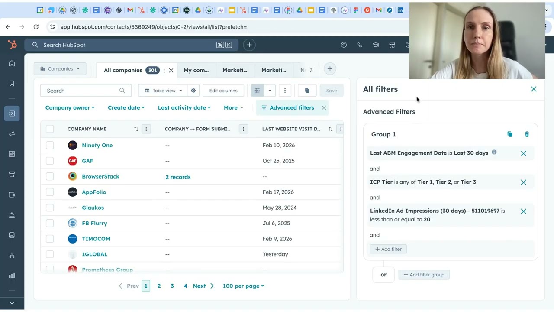Select the FB Flurry row checkbox
Viewport: 554px width, 312px height.
[x=50, y=223]
